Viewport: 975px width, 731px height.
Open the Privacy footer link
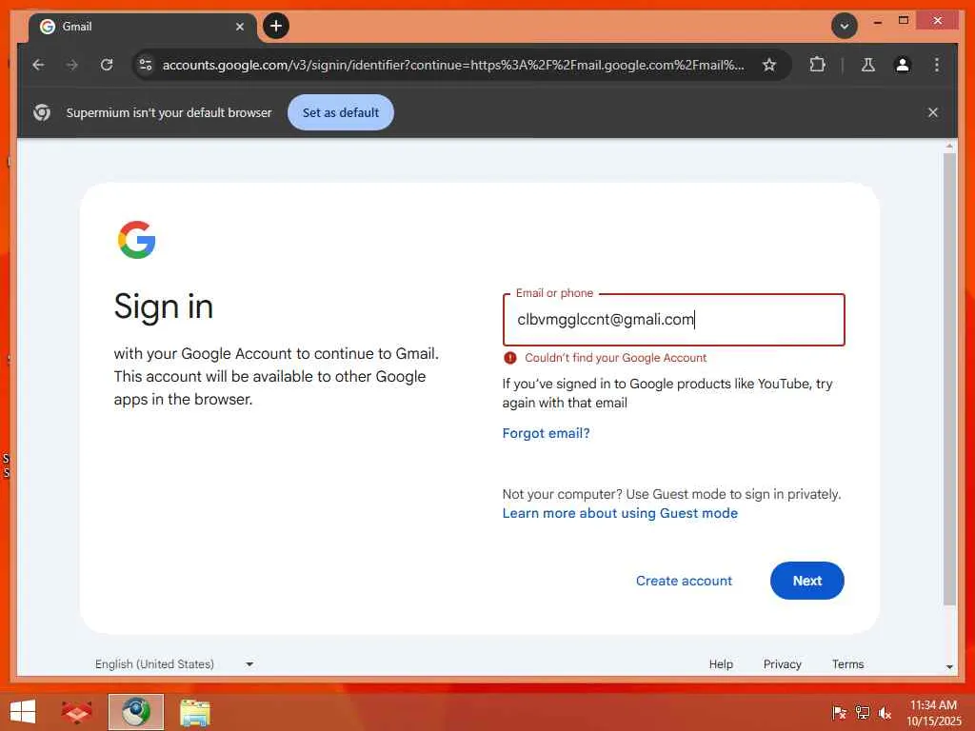click(x=783, y=663)
